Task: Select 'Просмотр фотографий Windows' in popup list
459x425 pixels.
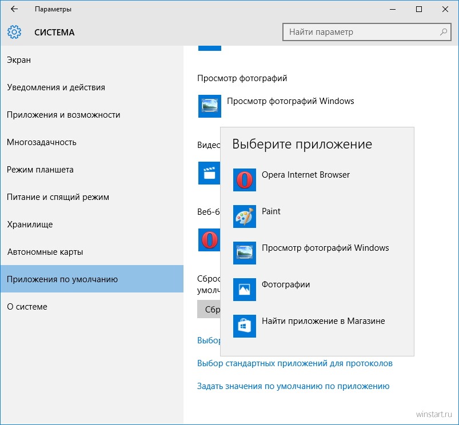Action: tap(325, 248)
